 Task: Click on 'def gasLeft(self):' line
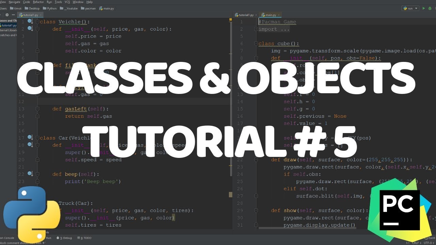click(x=80, y=109)
